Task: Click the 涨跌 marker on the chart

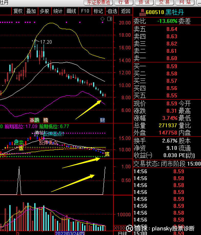Action: (x=35, y=120)
